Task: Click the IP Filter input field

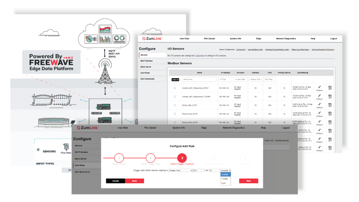Action: pos(225,79)
